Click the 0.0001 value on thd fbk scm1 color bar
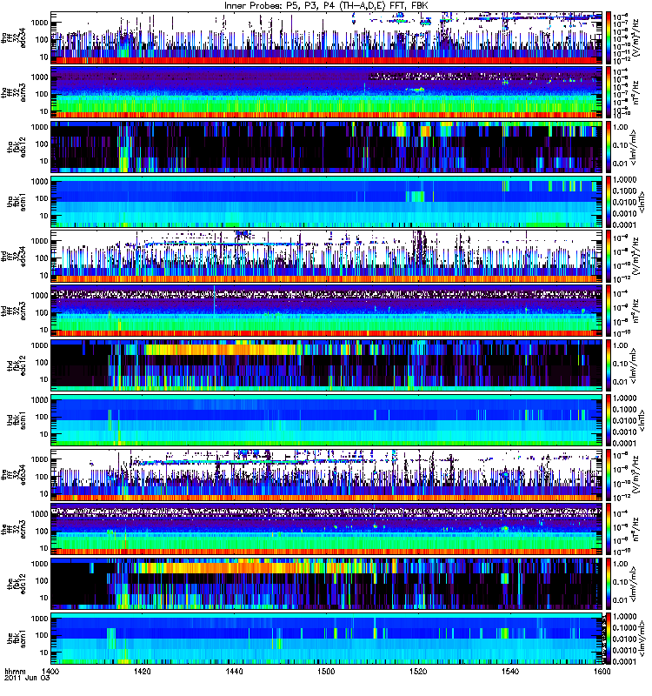The width and height of the screenshot is (652, 696). [625, 443]
